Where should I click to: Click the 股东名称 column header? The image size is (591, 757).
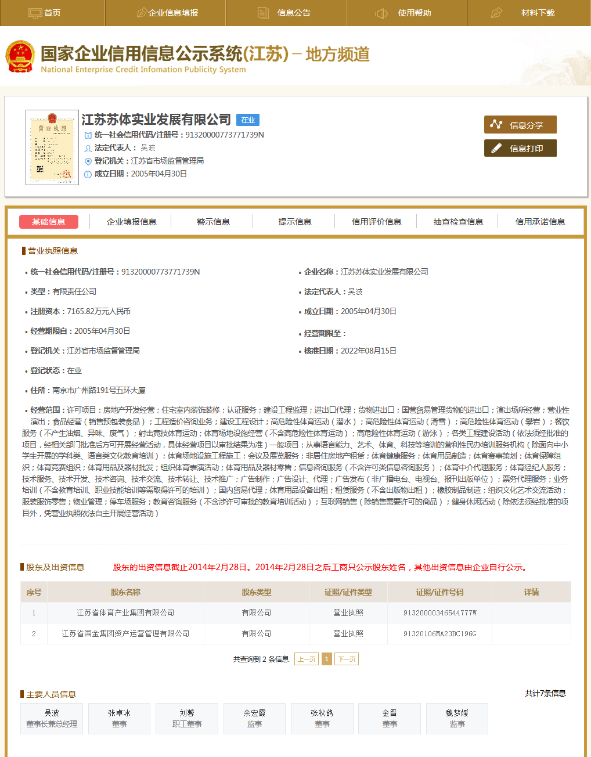[125, 592]
